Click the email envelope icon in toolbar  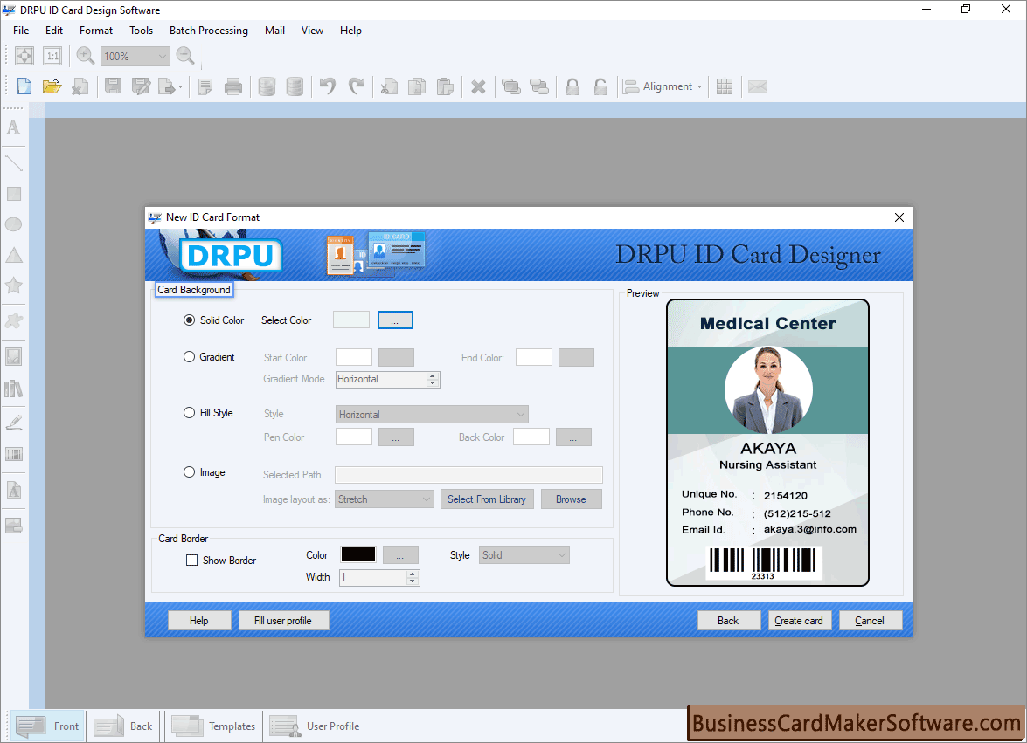pyautogui.click(x=757, y=86)
